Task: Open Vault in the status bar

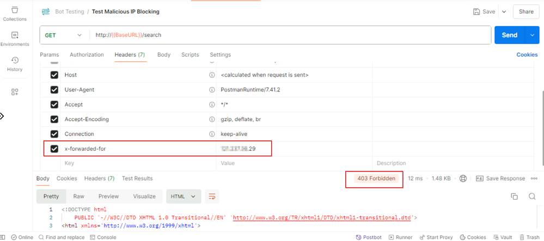Action: [x=503, y=237]
